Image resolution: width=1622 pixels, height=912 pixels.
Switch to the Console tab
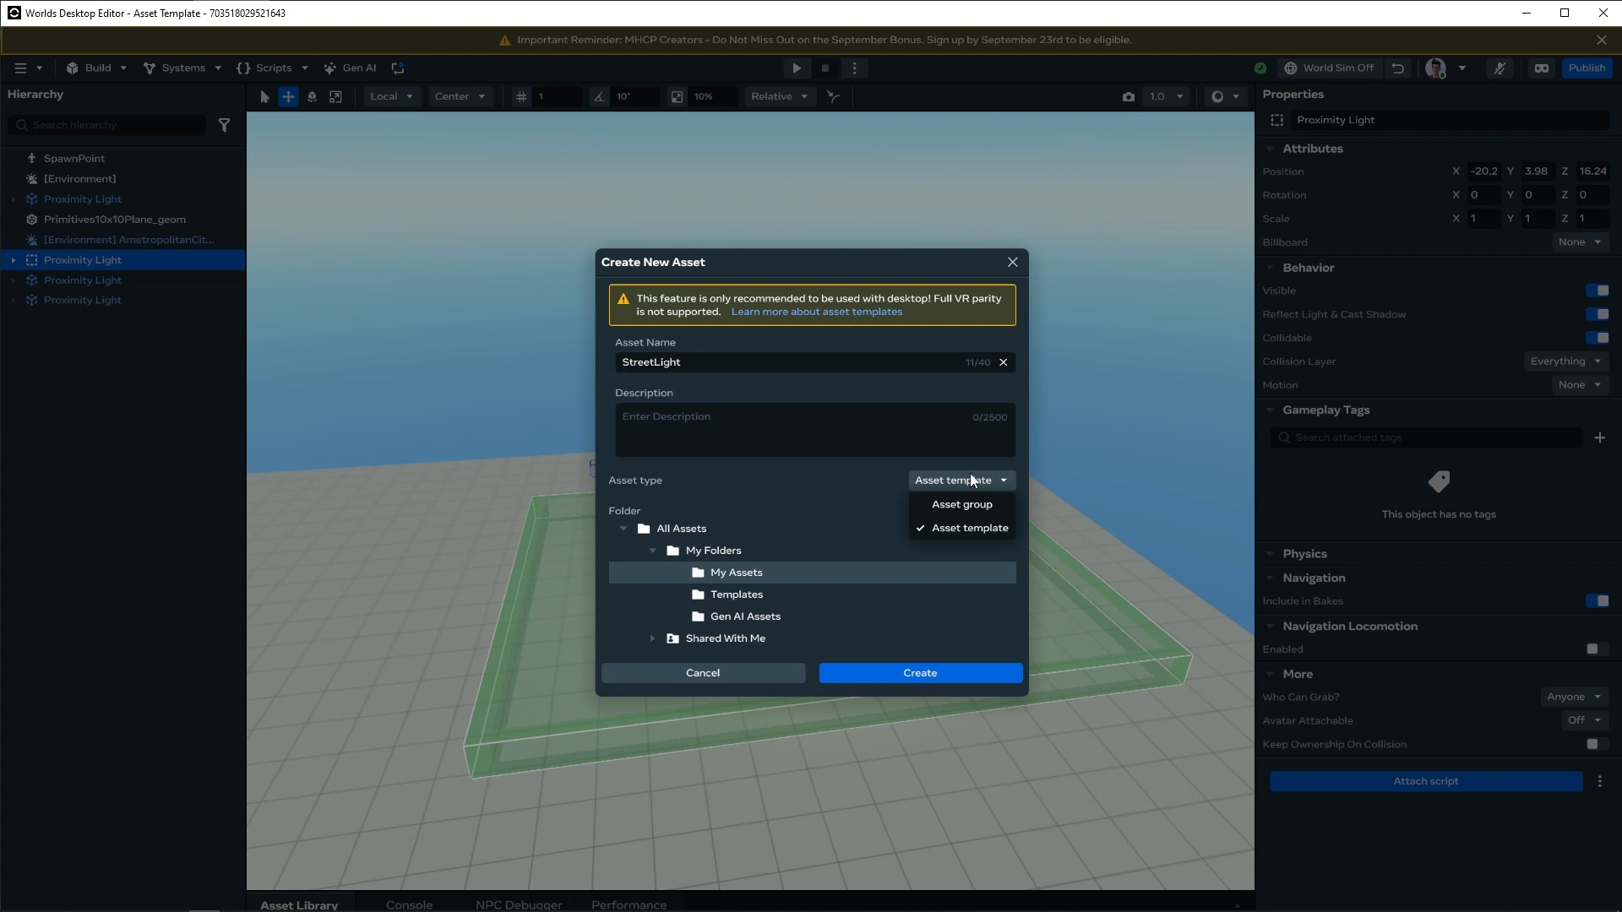(x=409, y=904)
